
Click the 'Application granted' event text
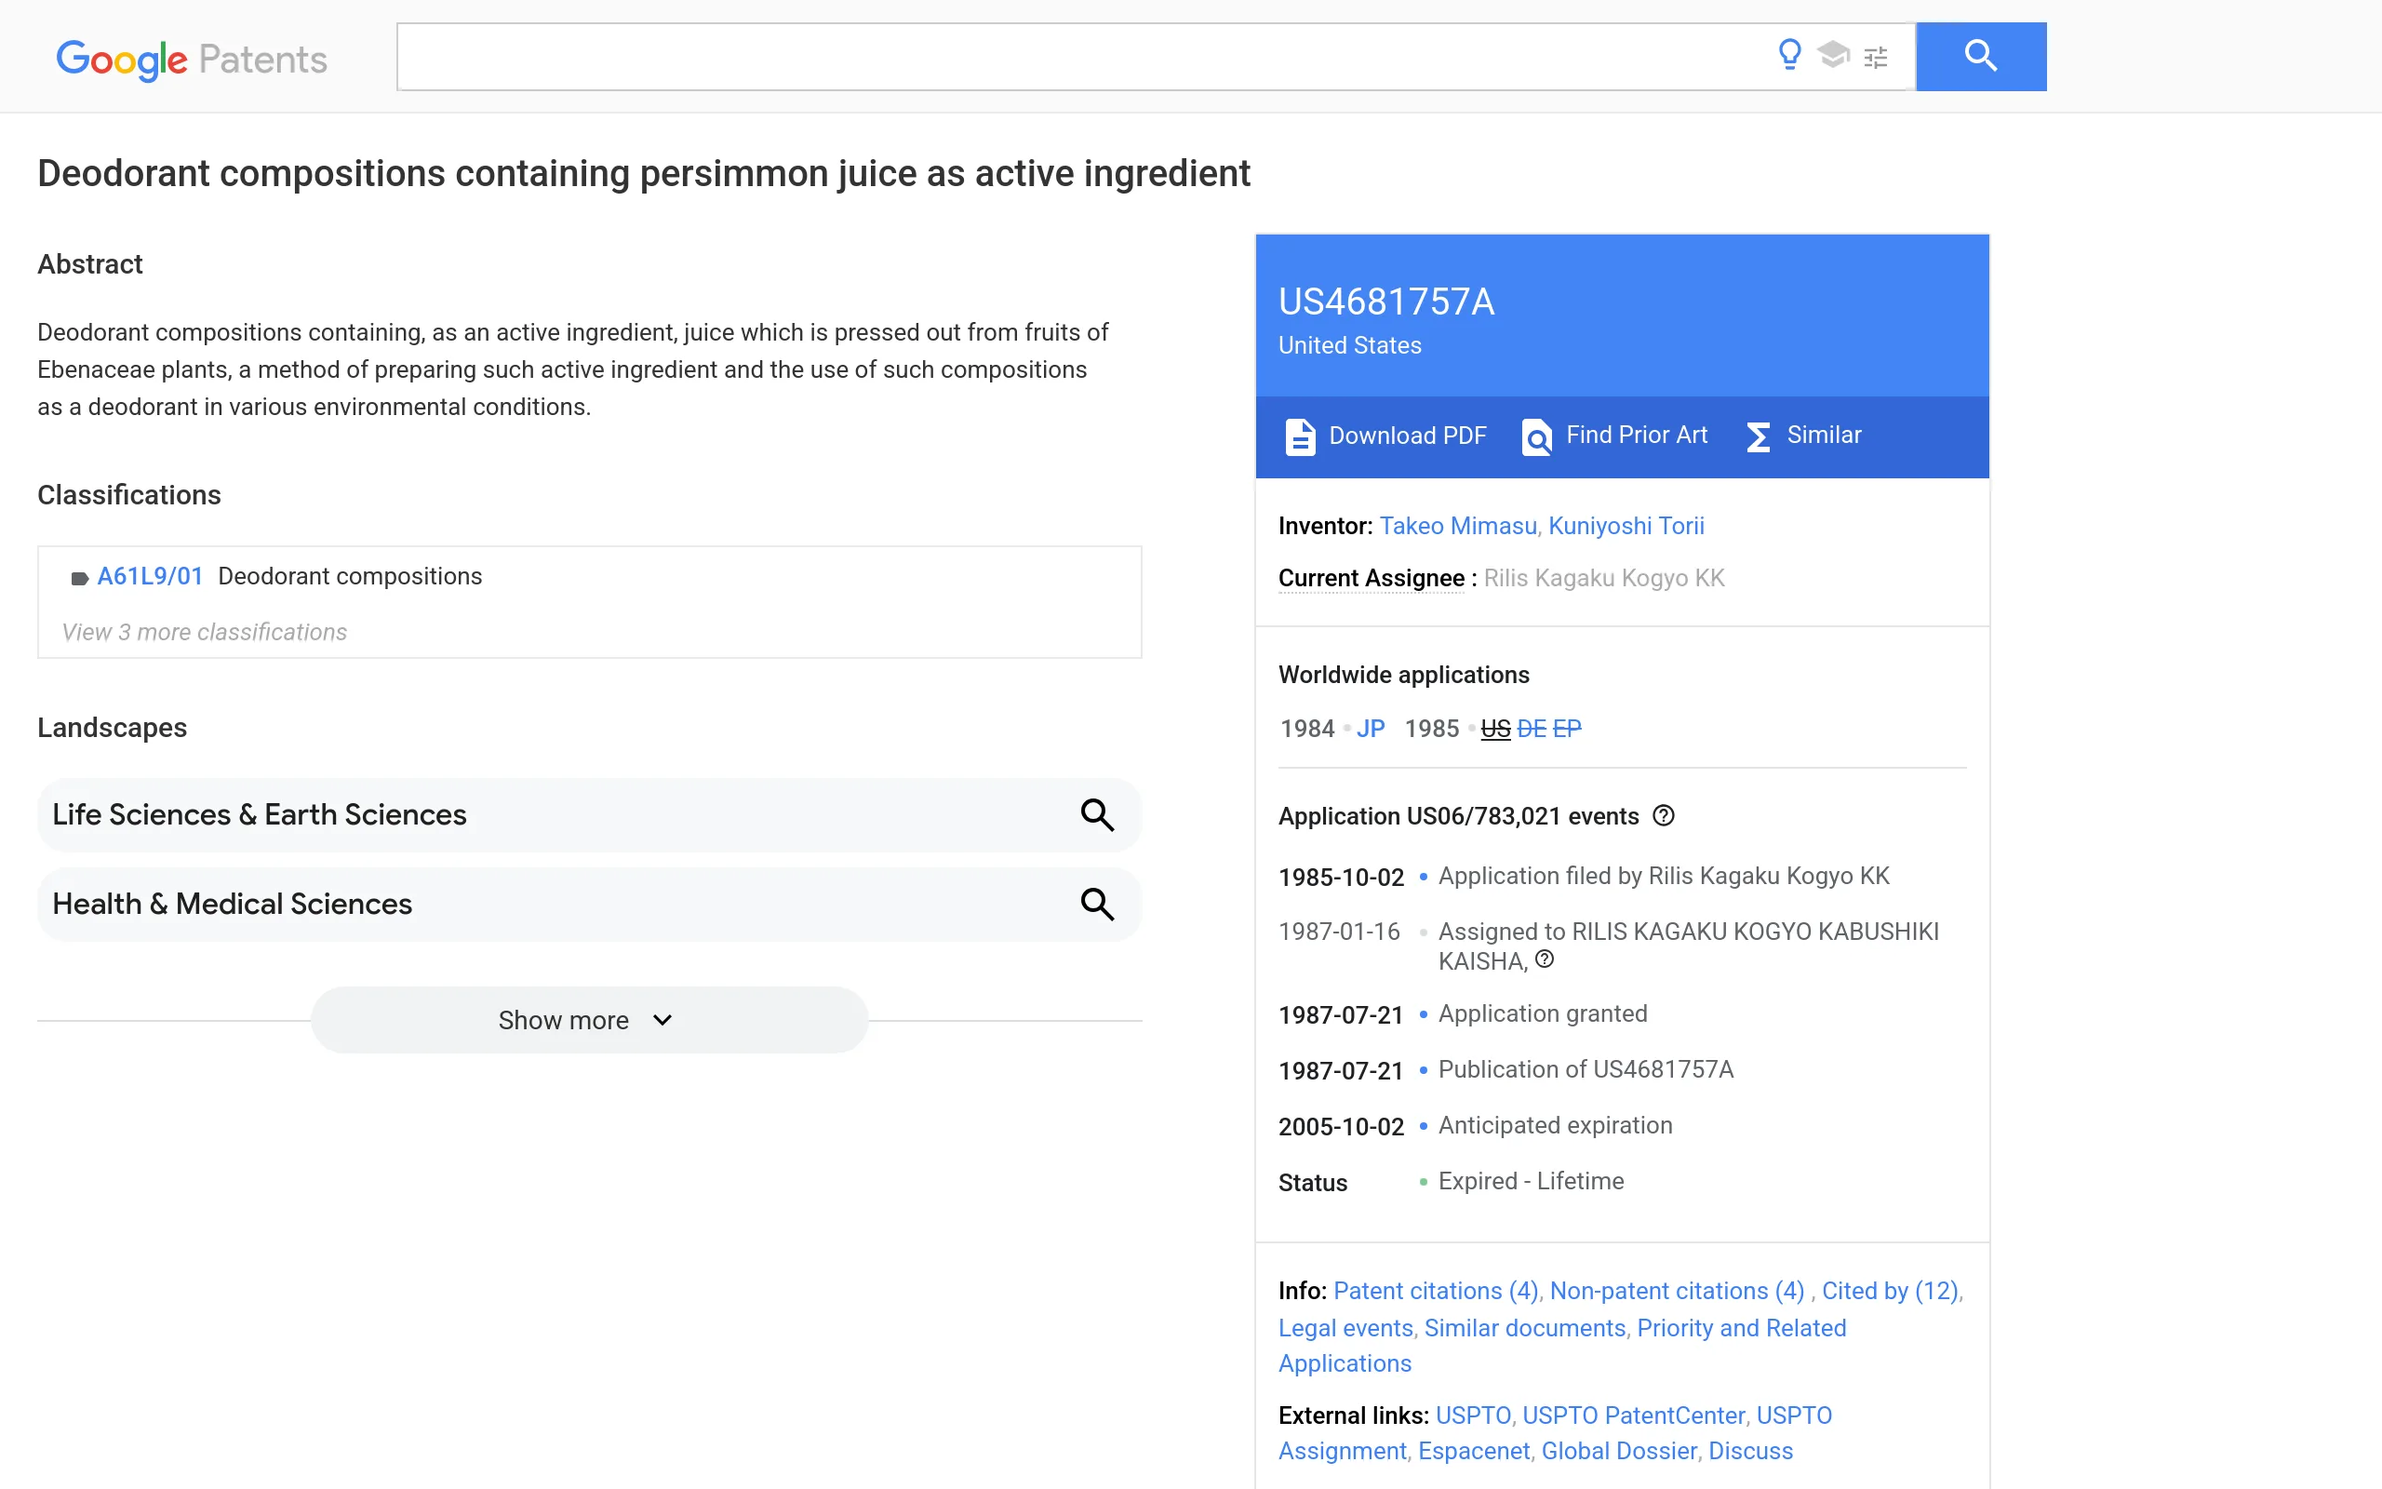[1543, 1014]
